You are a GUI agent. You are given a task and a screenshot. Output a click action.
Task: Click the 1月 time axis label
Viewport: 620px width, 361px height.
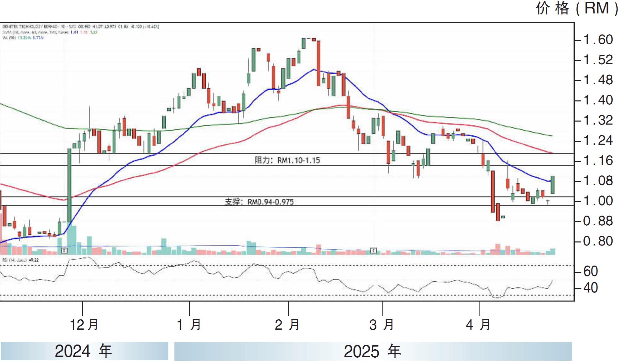pos(189,325)
